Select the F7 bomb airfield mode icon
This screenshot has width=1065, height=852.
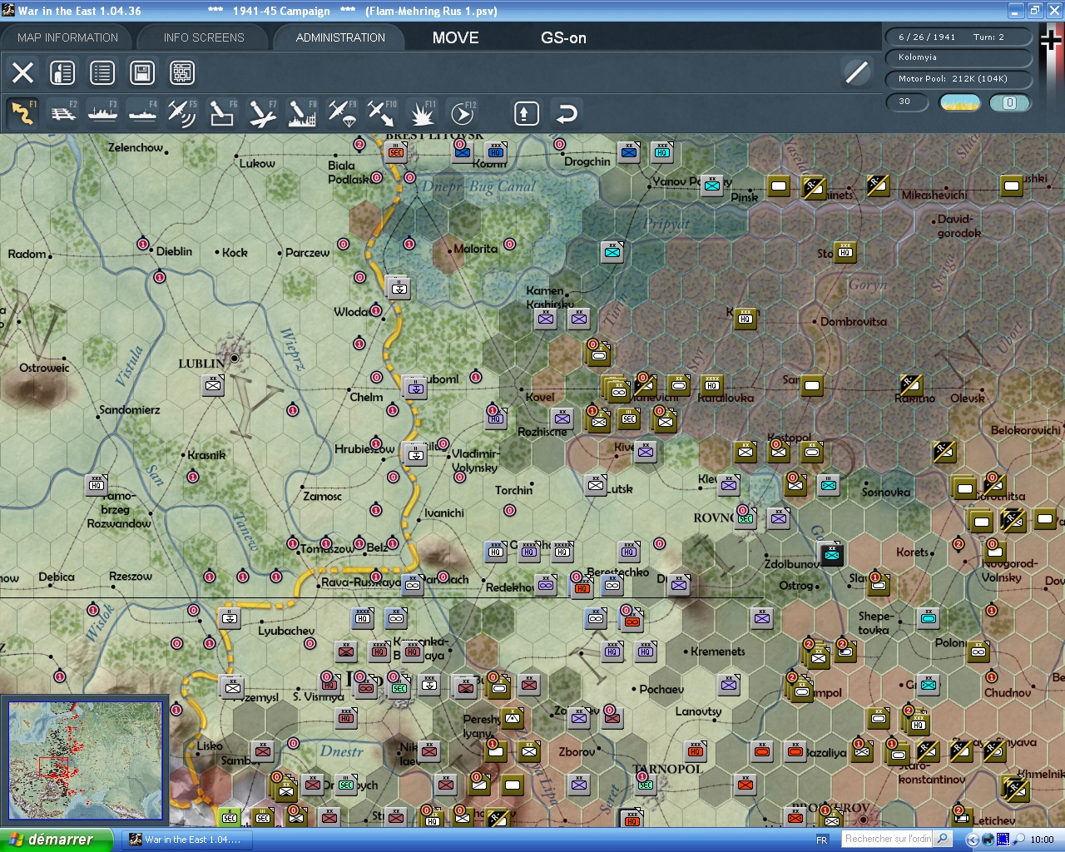(262, 113)
